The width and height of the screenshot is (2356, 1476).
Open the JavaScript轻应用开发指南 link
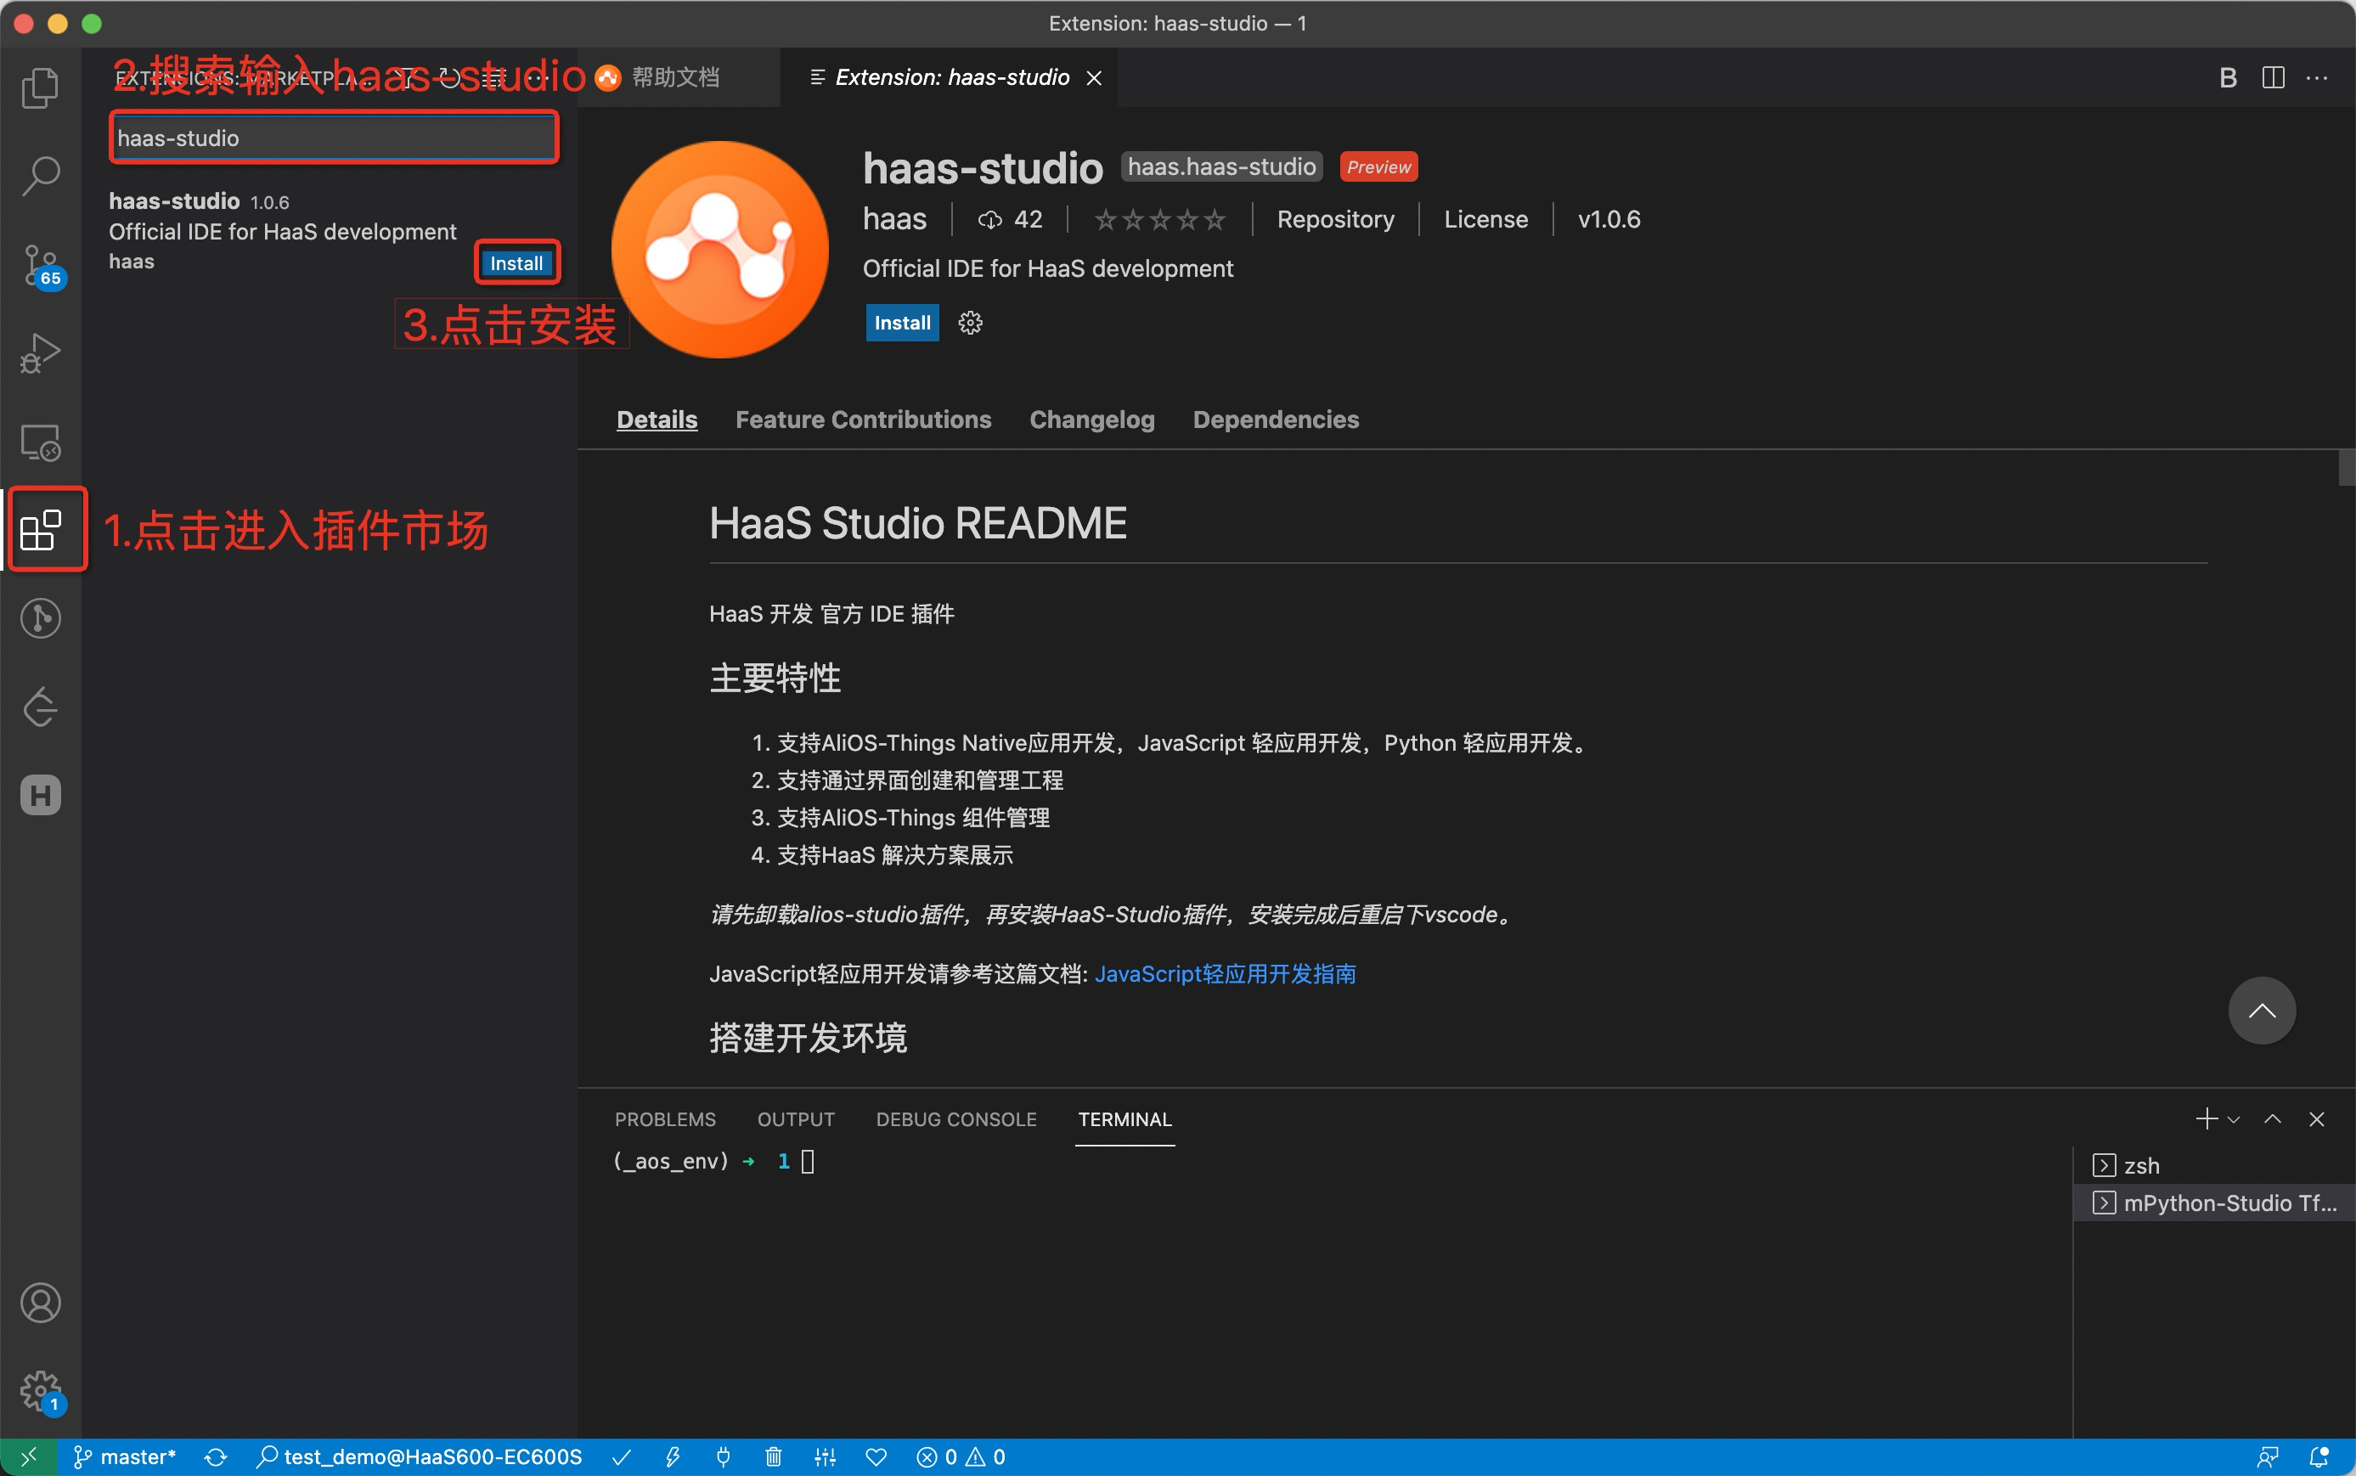point(1225,974)
